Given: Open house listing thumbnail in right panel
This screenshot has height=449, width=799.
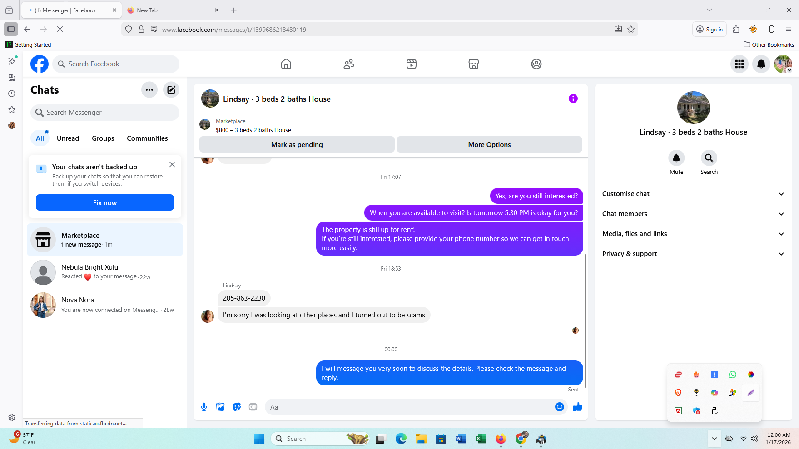Looking at the screenshot, I should (x=693, y=108).
